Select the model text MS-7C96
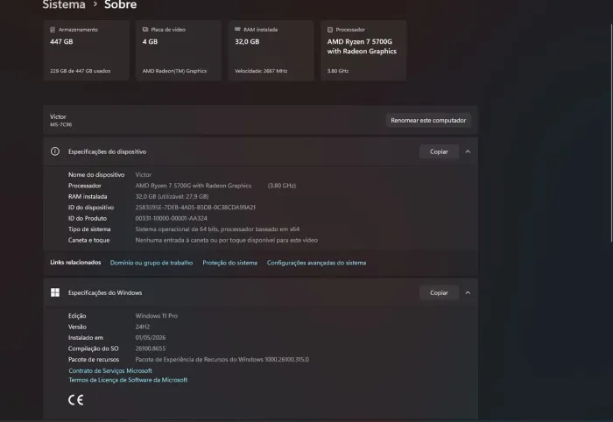Screen dimensions: 613x422 pyautogui.click(x=60, y=124)
